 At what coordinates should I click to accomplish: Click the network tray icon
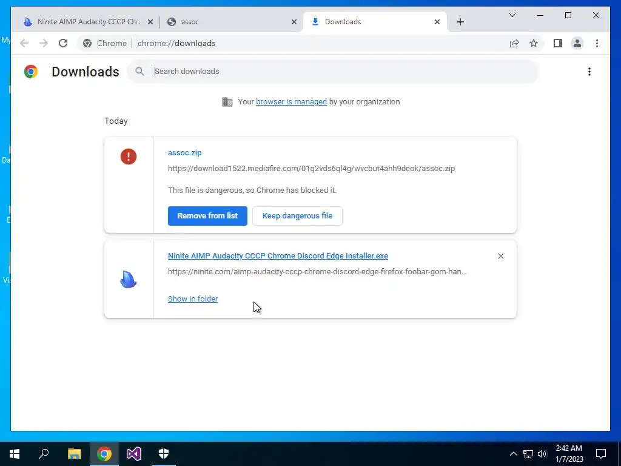coord(528,454)
